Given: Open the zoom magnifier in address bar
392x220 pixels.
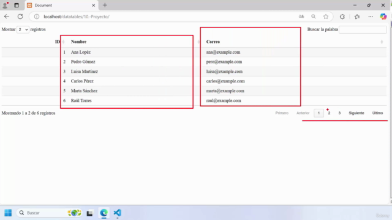Looking at the screenshot, I should pos(314,16).
